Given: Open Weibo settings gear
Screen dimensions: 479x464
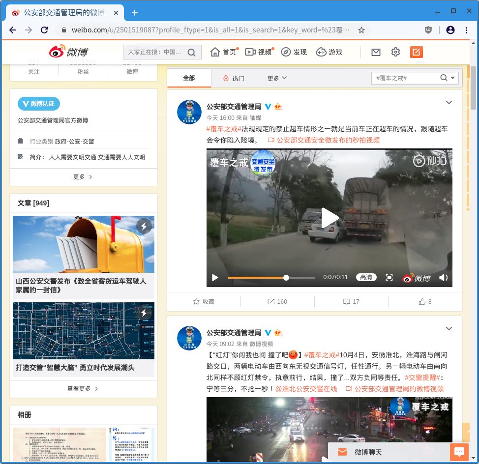Looking at the screenshot, I should click(395, 52).
